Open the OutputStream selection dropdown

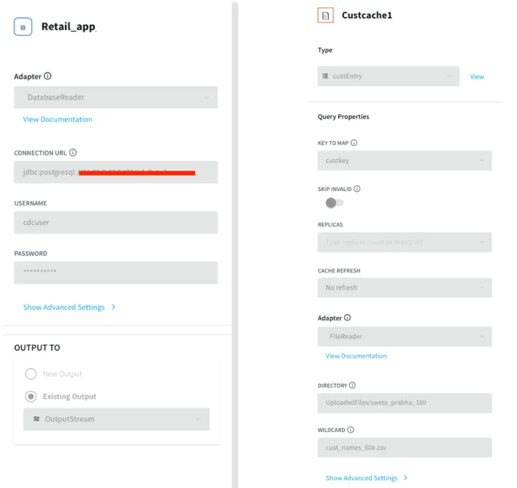click(x=116, y=419)
